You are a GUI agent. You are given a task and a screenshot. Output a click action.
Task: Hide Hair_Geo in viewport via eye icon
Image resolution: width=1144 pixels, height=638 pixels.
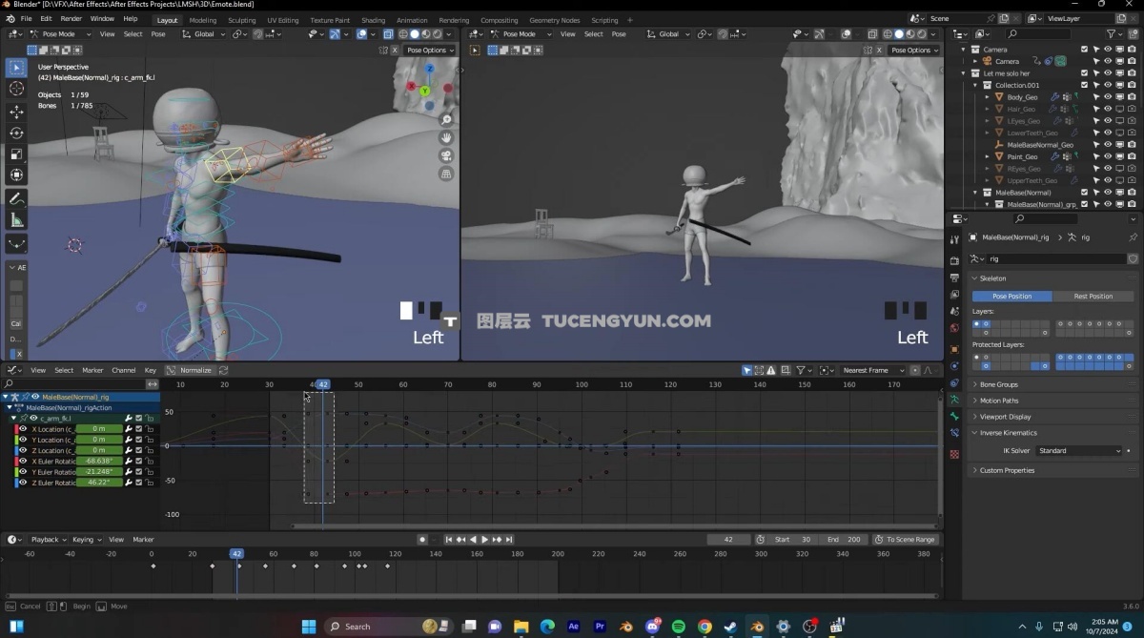1108,110
